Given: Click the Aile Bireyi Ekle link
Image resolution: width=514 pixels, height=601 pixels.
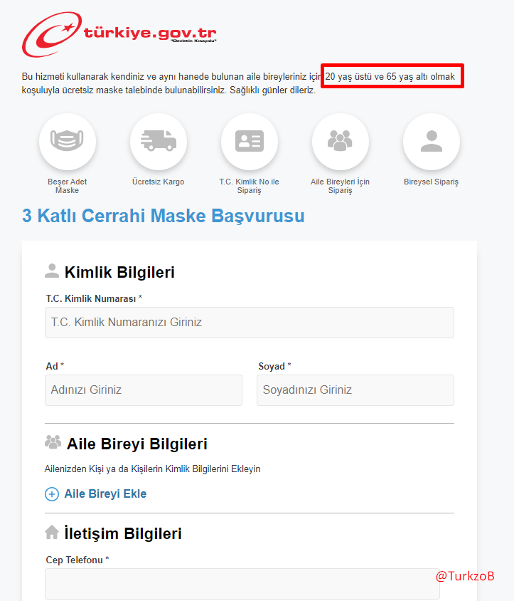Looking at the screenshot, I should (x=105, y=493).
